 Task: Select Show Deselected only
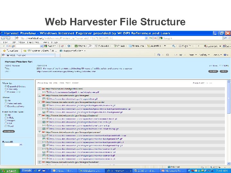[6, 106]
